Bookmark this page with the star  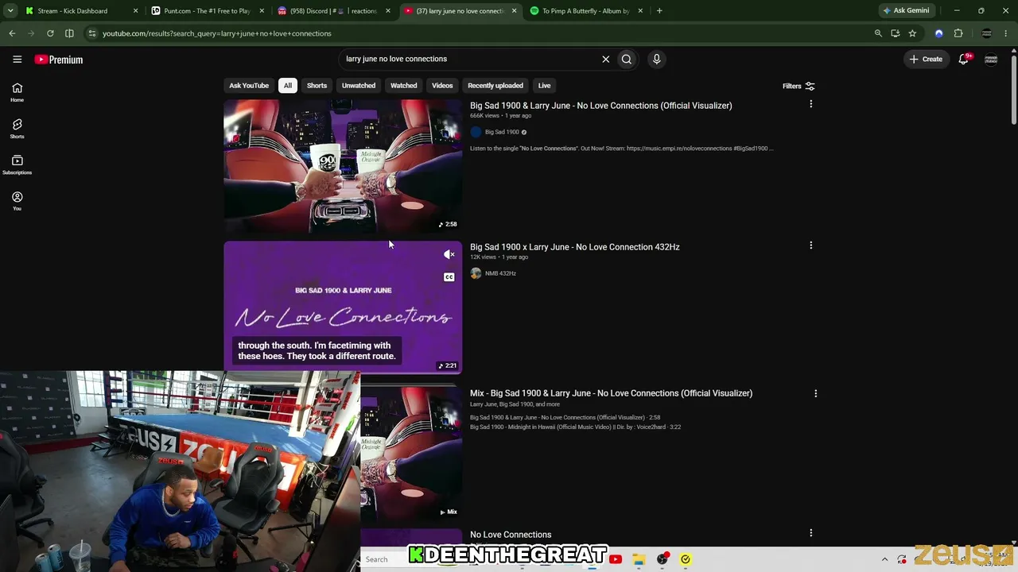(x=912, y=33)
